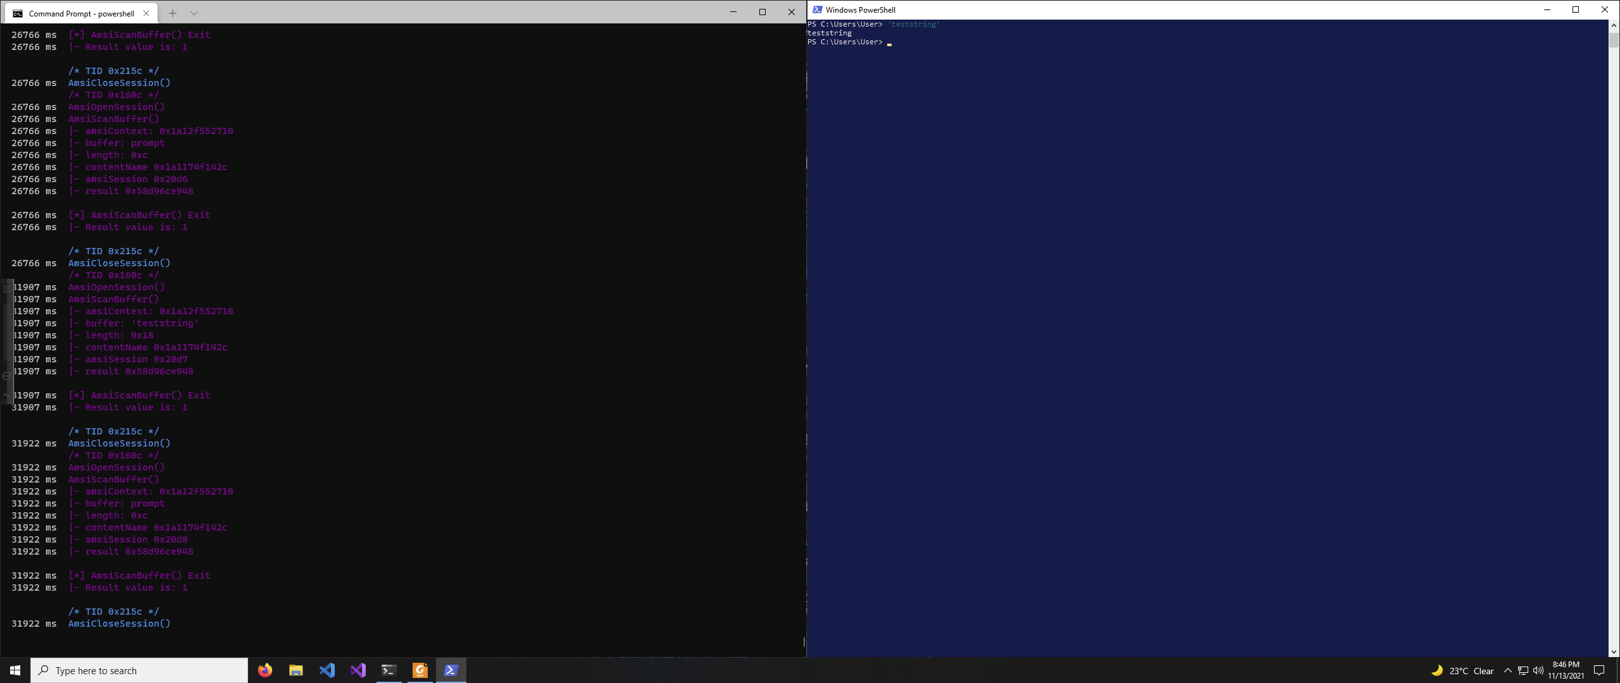Expand the Windows Terminal profile dropdown chevron
The width and height of the screenshot is (1620, 683).
(194, 13)
